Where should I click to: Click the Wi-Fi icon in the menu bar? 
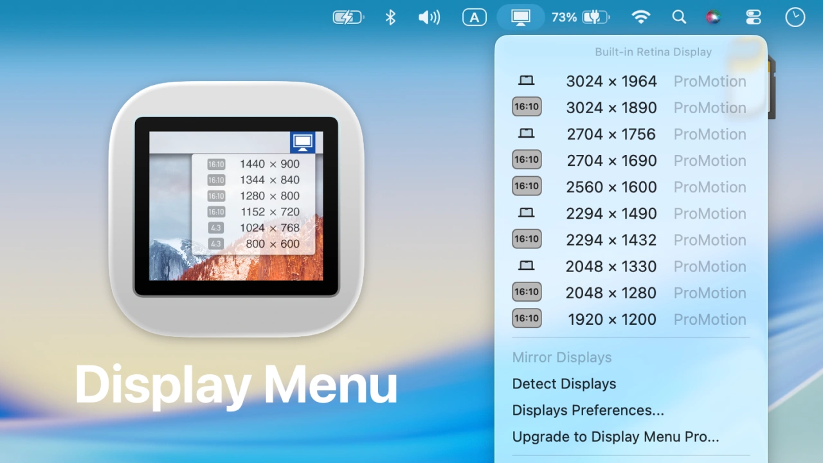[x=641, y=17]
